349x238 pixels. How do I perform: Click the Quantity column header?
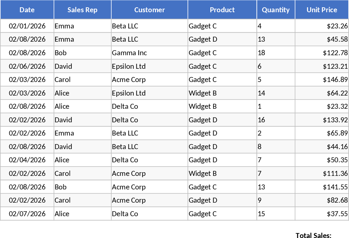pos(276,10)
